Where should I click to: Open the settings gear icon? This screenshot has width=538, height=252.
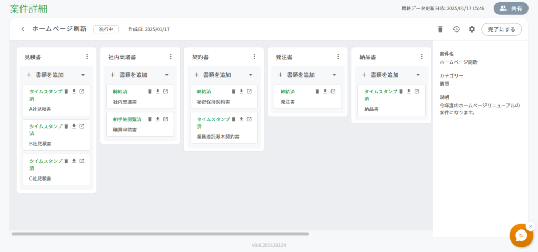pos(472,29)
